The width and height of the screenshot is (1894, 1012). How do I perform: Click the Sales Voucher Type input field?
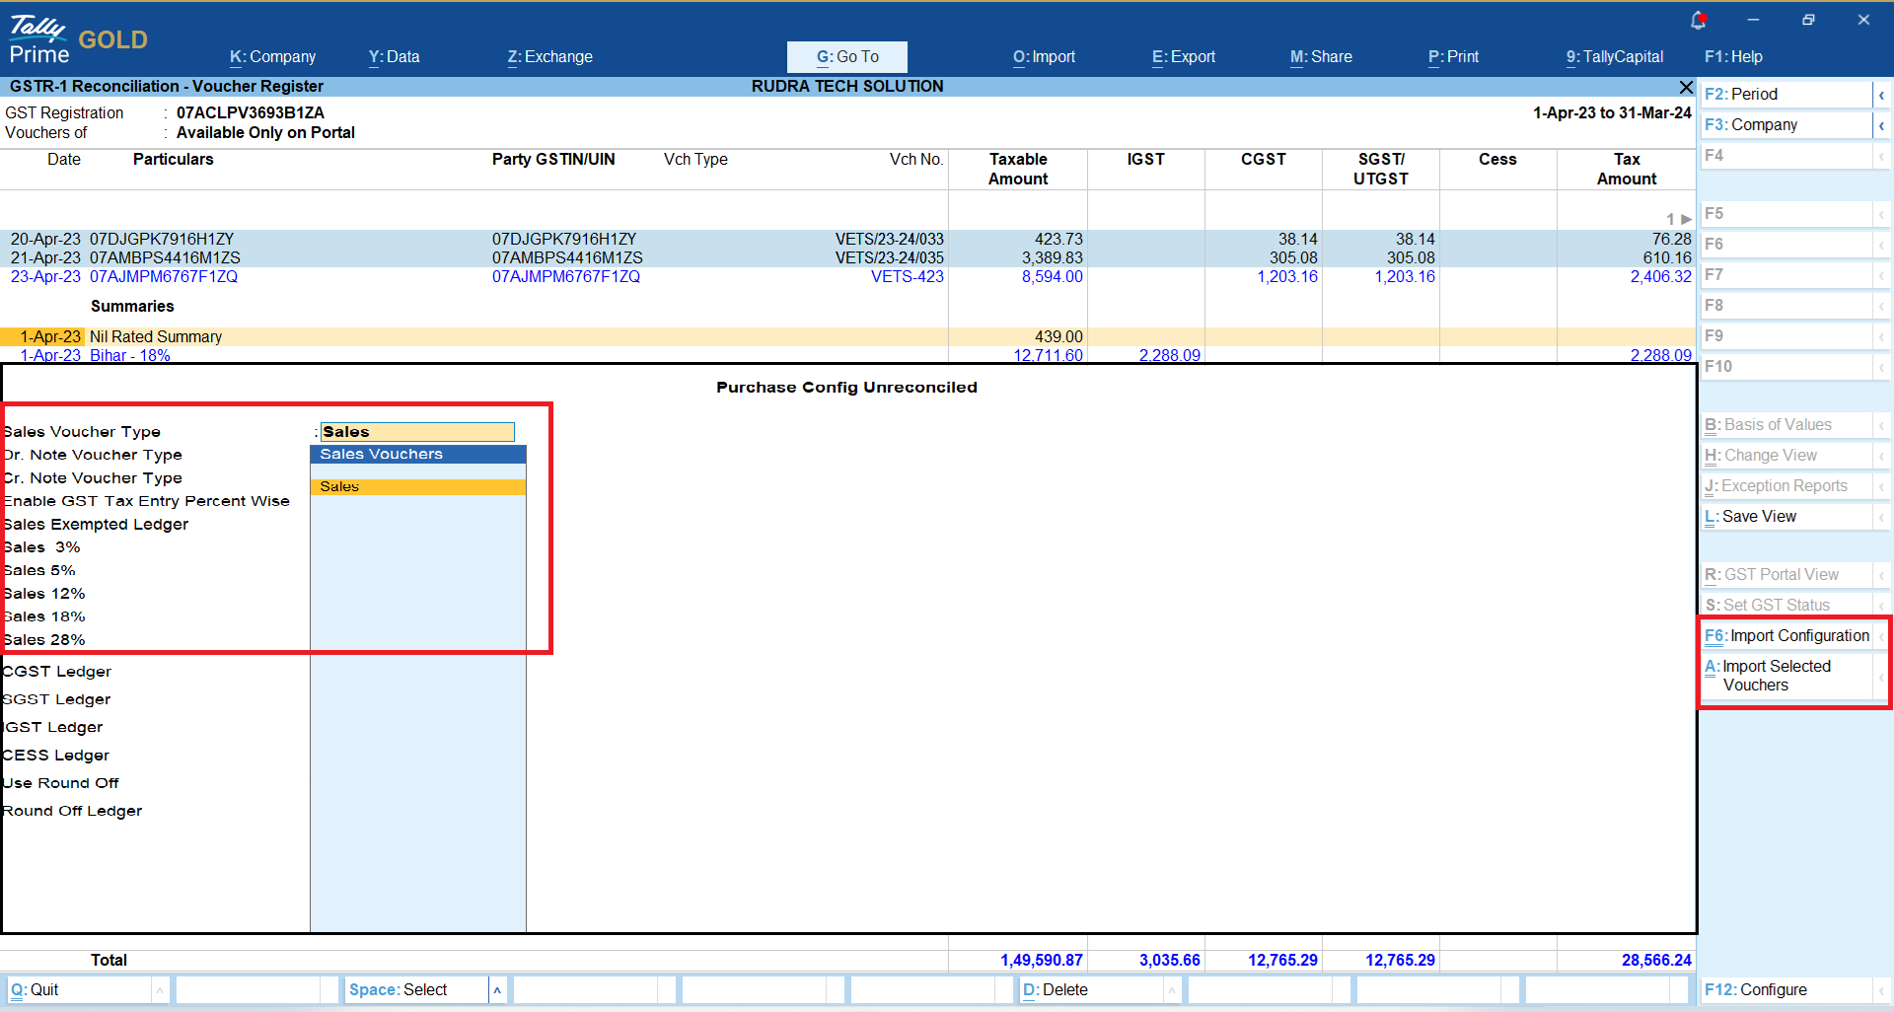(x=416, y=432)
